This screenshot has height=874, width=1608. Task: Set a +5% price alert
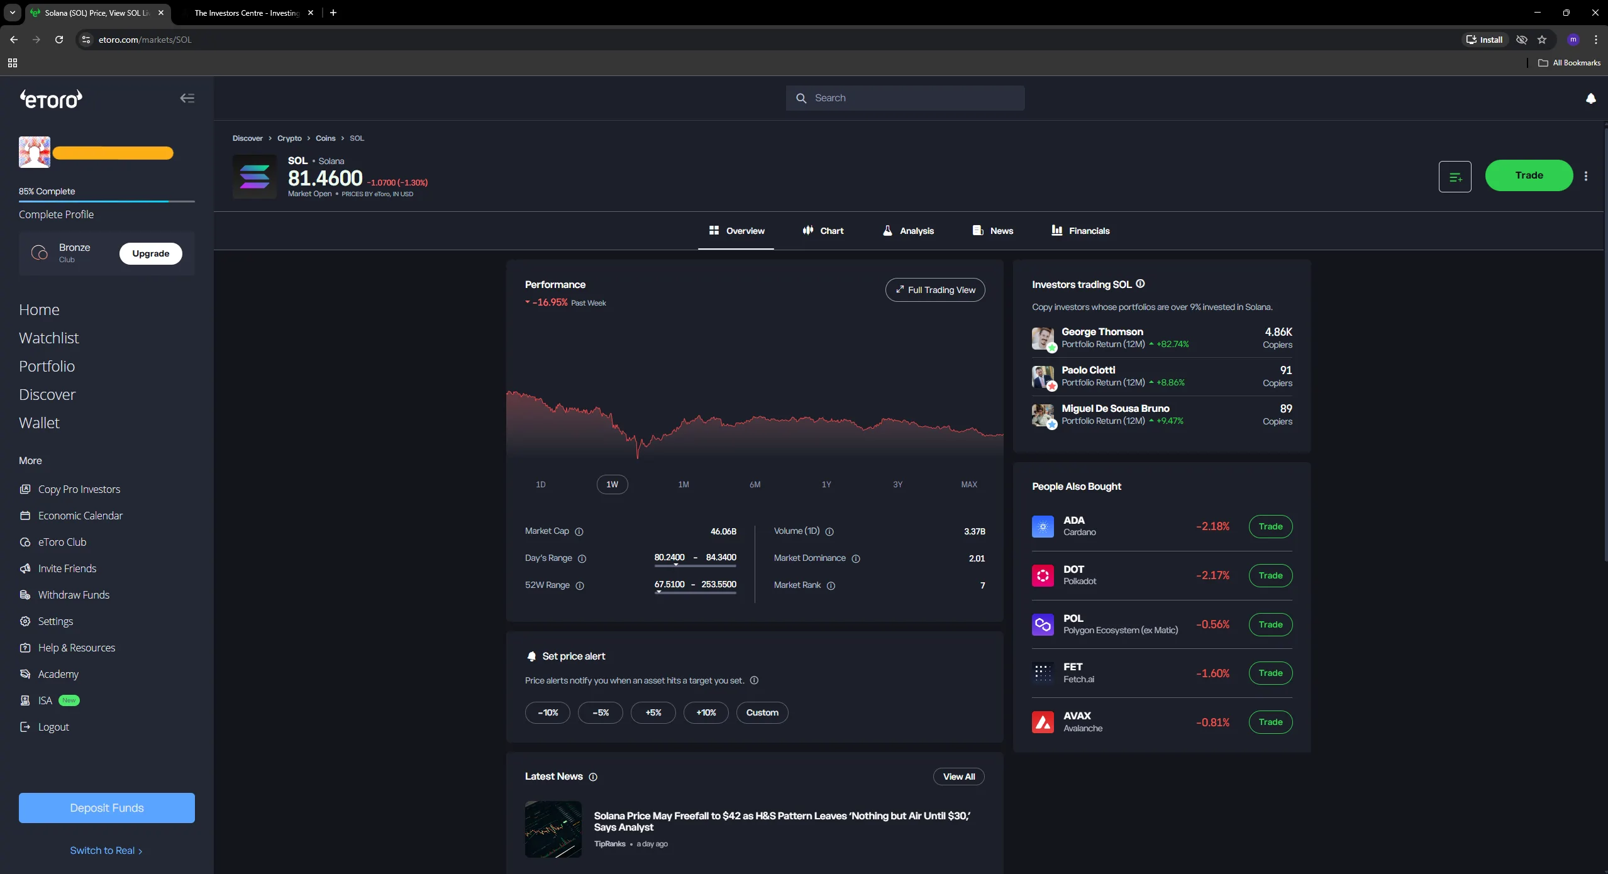[x=653, y=713]
